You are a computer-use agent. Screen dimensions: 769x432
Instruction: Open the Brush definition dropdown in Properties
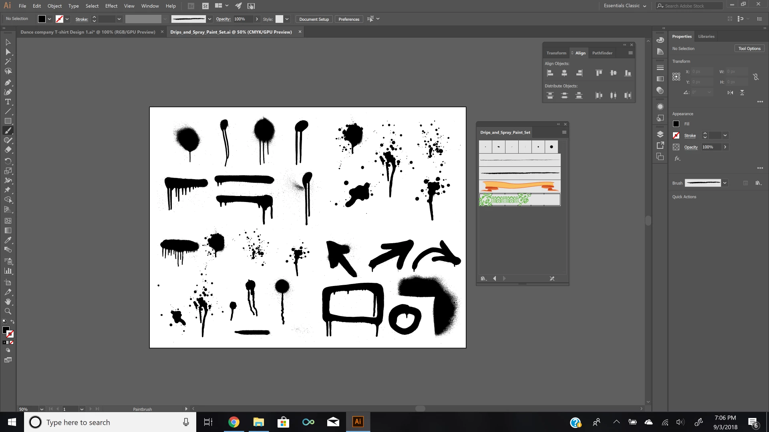[x=725, y=183]
